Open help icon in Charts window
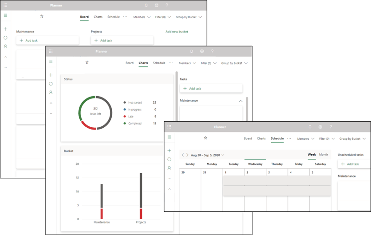The width and height of the screenshot is (371, 235). click(212, 51)
